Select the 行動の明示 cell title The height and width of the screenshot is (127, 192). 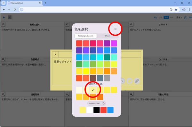pyautogui.click(x=163, y=95)
